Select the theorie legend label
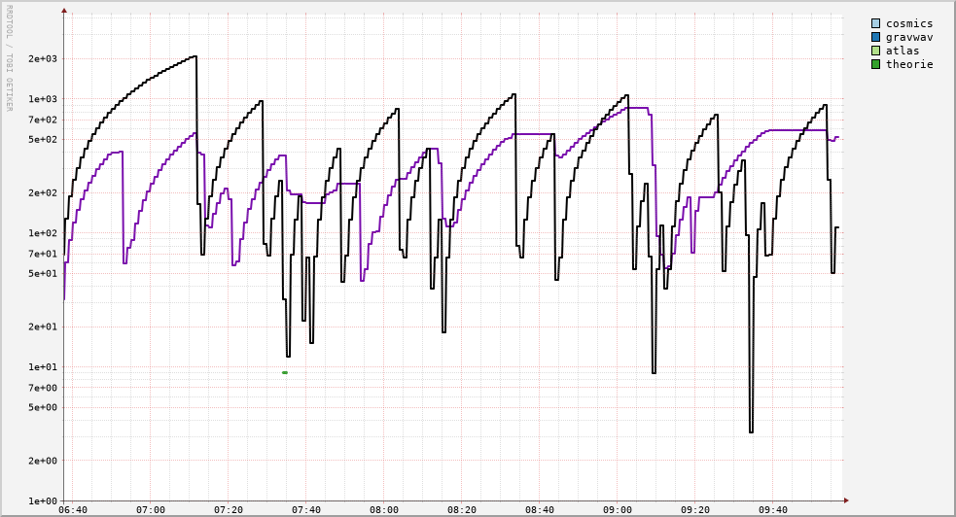956x517 pixels. click(x=908, y=65)
